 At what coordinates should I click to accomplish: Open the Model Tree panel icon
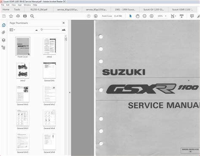3,48
